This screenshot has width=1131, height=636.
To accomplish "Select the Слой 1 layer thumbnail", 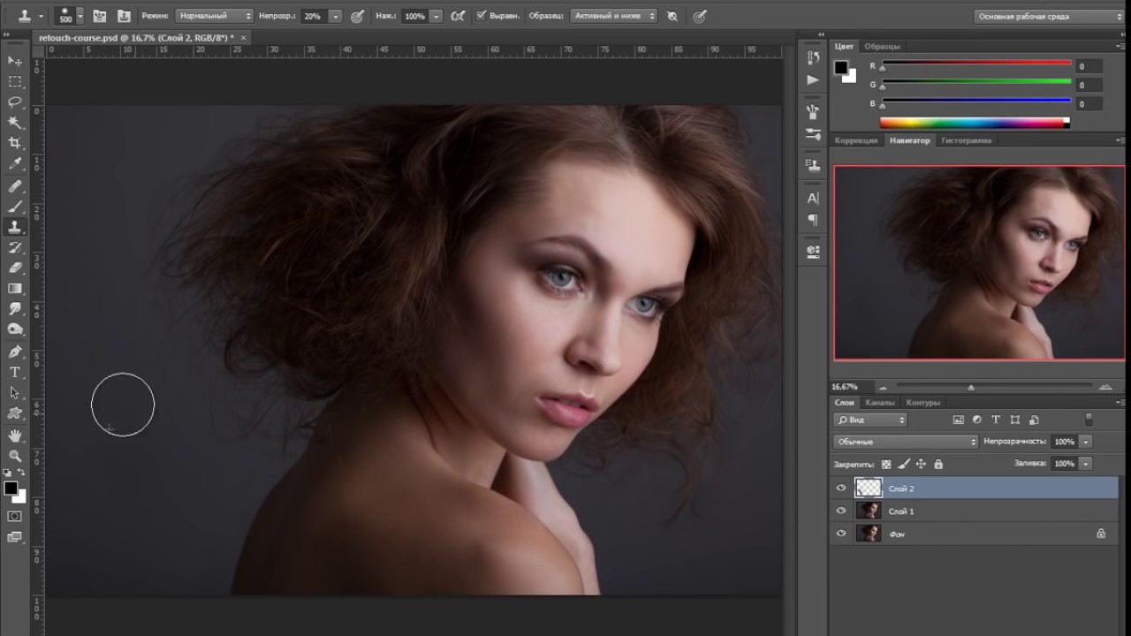I will (869, 511).
